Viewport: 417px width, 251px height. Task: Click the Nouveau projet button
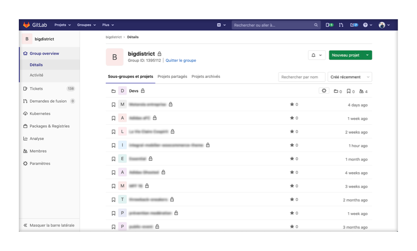pyautogui.click(x=346, y=55)
